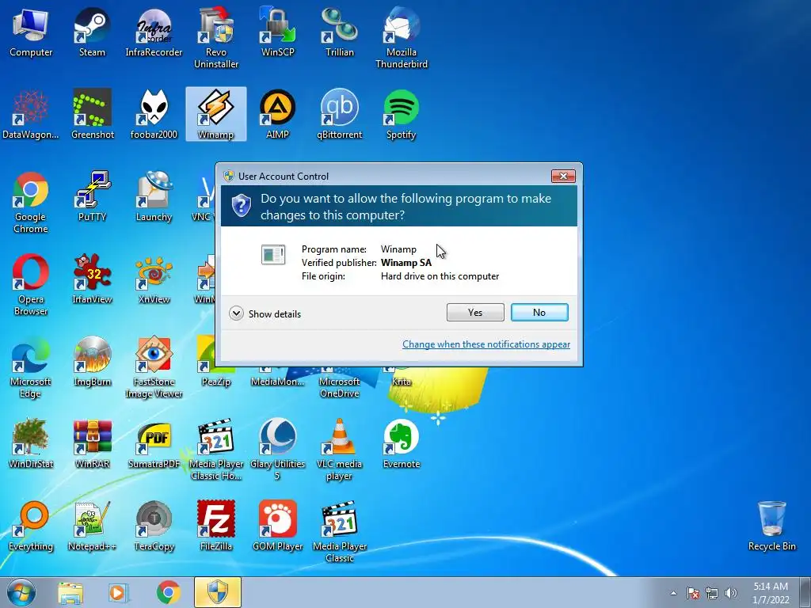This screenshot has width=811, height=608.
Task: Open the Windows Start menu
Action: (21, 592)
